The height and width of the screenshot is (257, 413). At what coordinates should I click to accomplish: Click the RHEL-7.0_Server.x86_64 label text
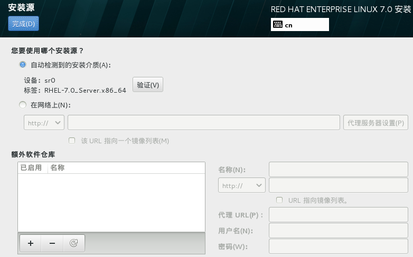pyautogui.click(x=85, y=91)
